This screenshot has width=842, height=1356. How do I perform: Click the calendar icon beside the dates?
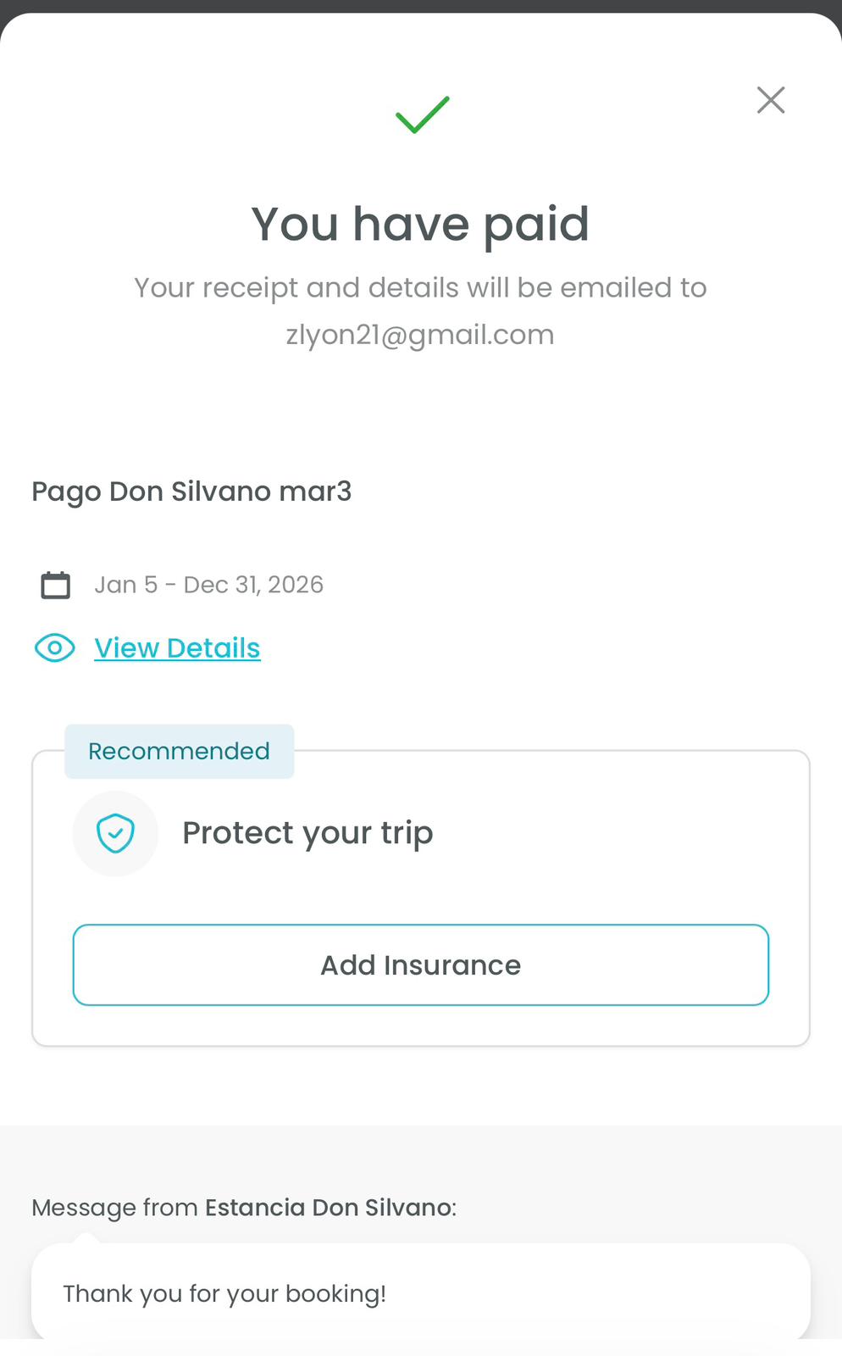click(x=56, y=585)
